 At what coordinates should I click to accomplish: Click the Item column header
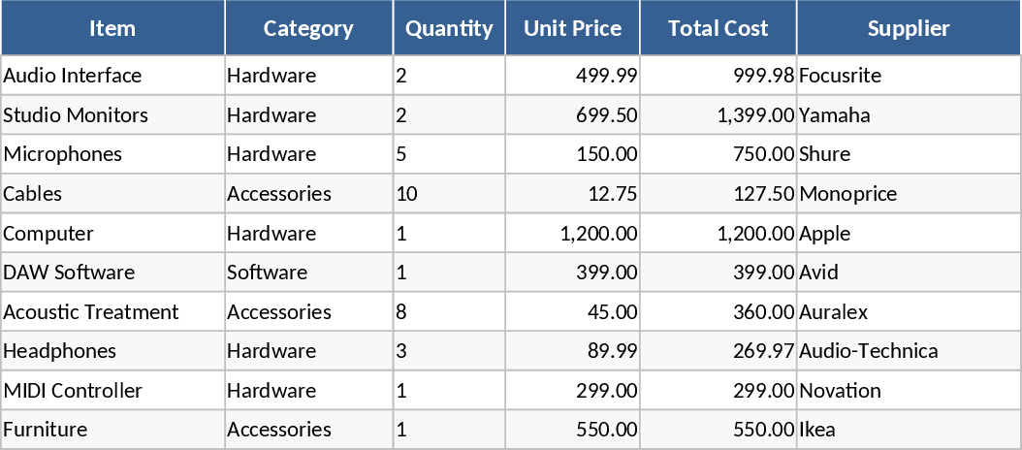112,28
